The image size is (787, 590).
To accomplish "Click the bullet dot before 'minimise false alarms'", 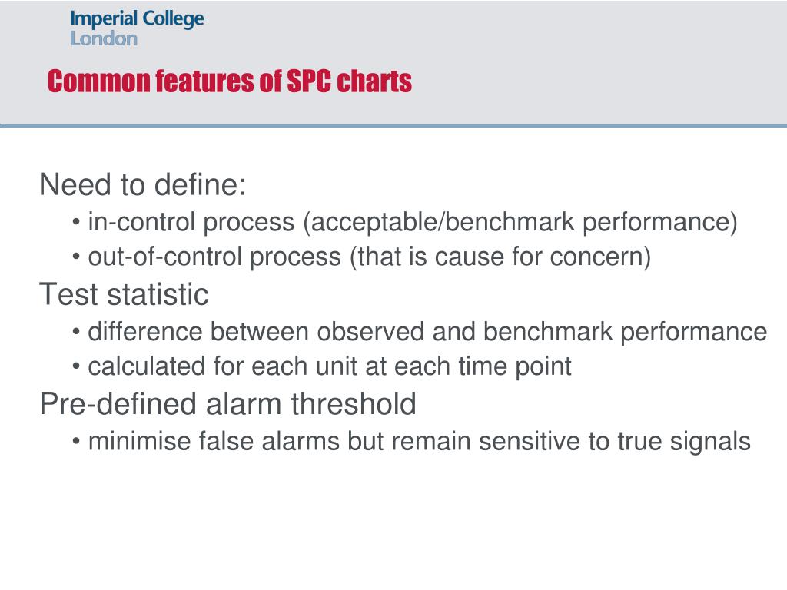I will [x=76, y=442].
